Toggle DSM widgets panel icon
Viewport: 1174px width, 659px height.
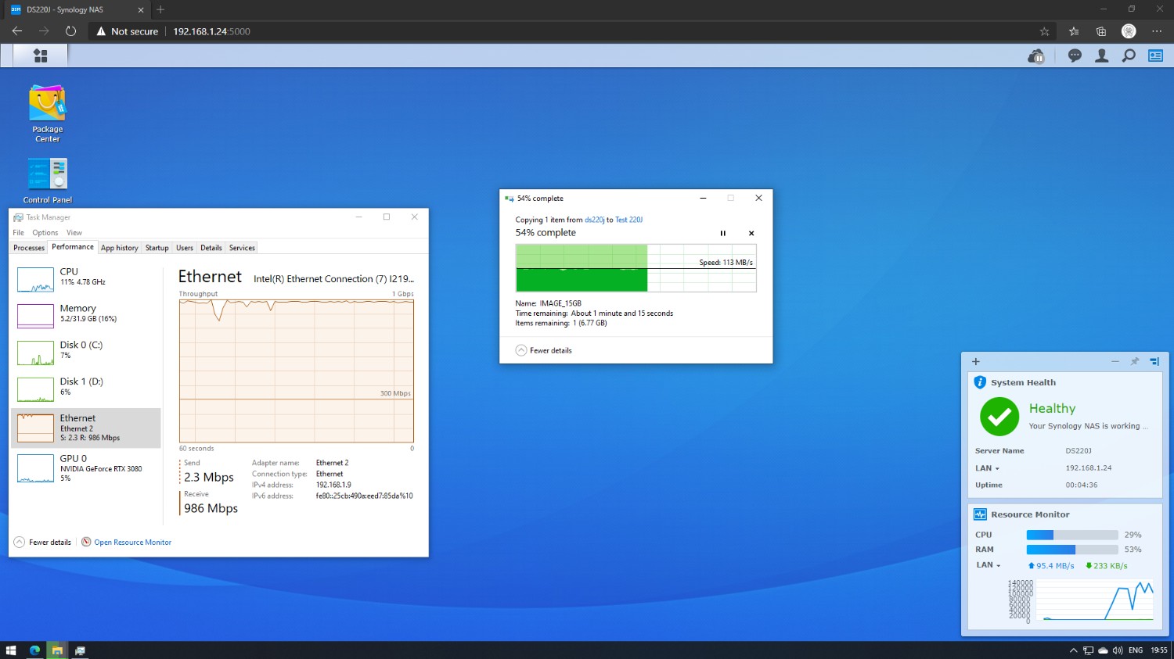pyautogui.click(x=1155, y=56)
